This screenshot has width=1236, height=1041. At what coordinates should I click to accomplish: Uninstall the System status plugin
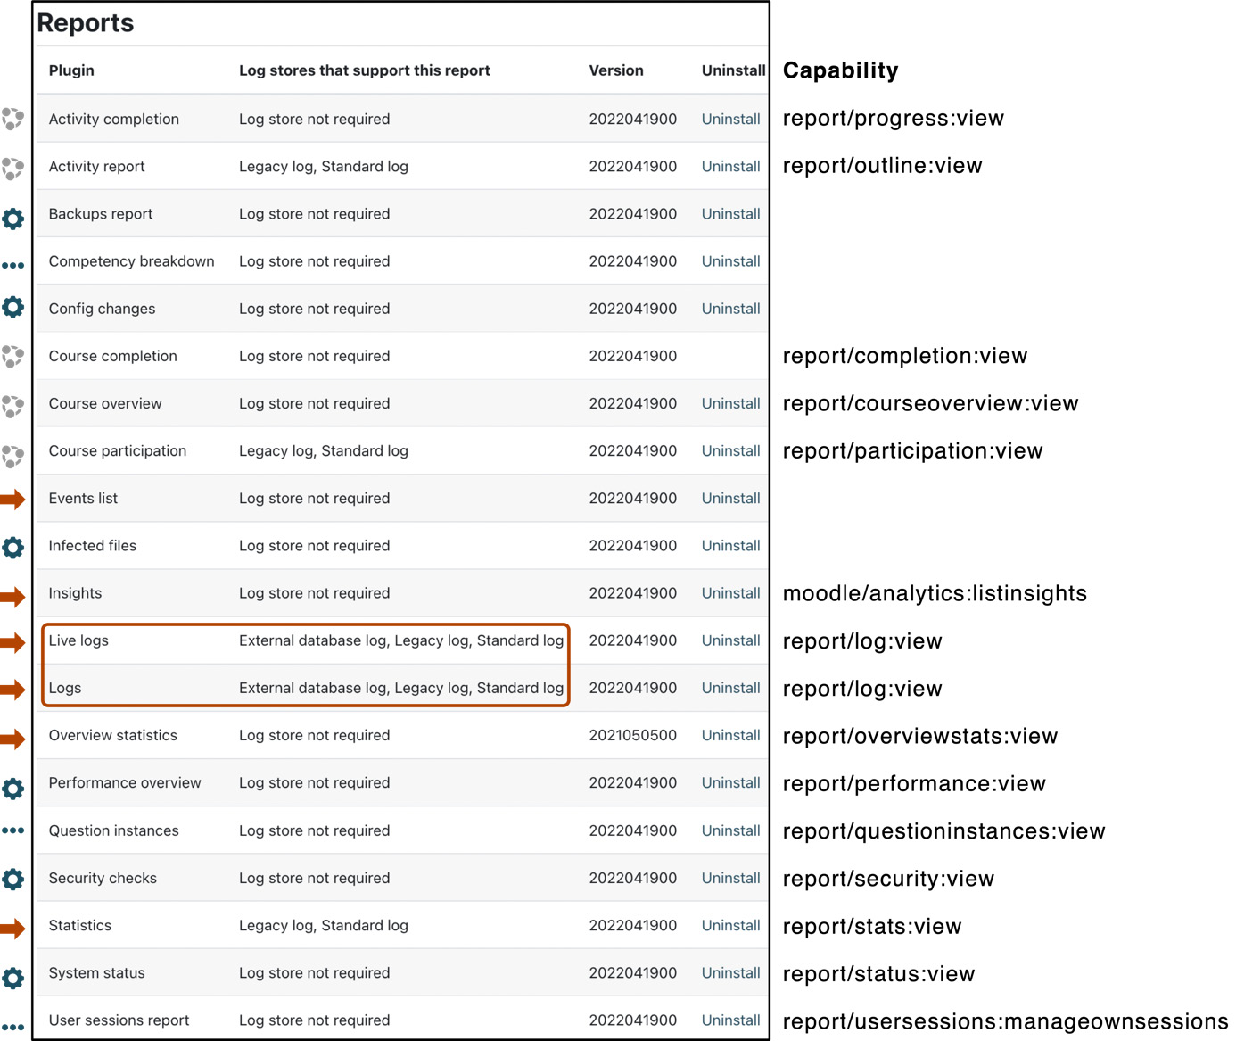coord(730,972)
